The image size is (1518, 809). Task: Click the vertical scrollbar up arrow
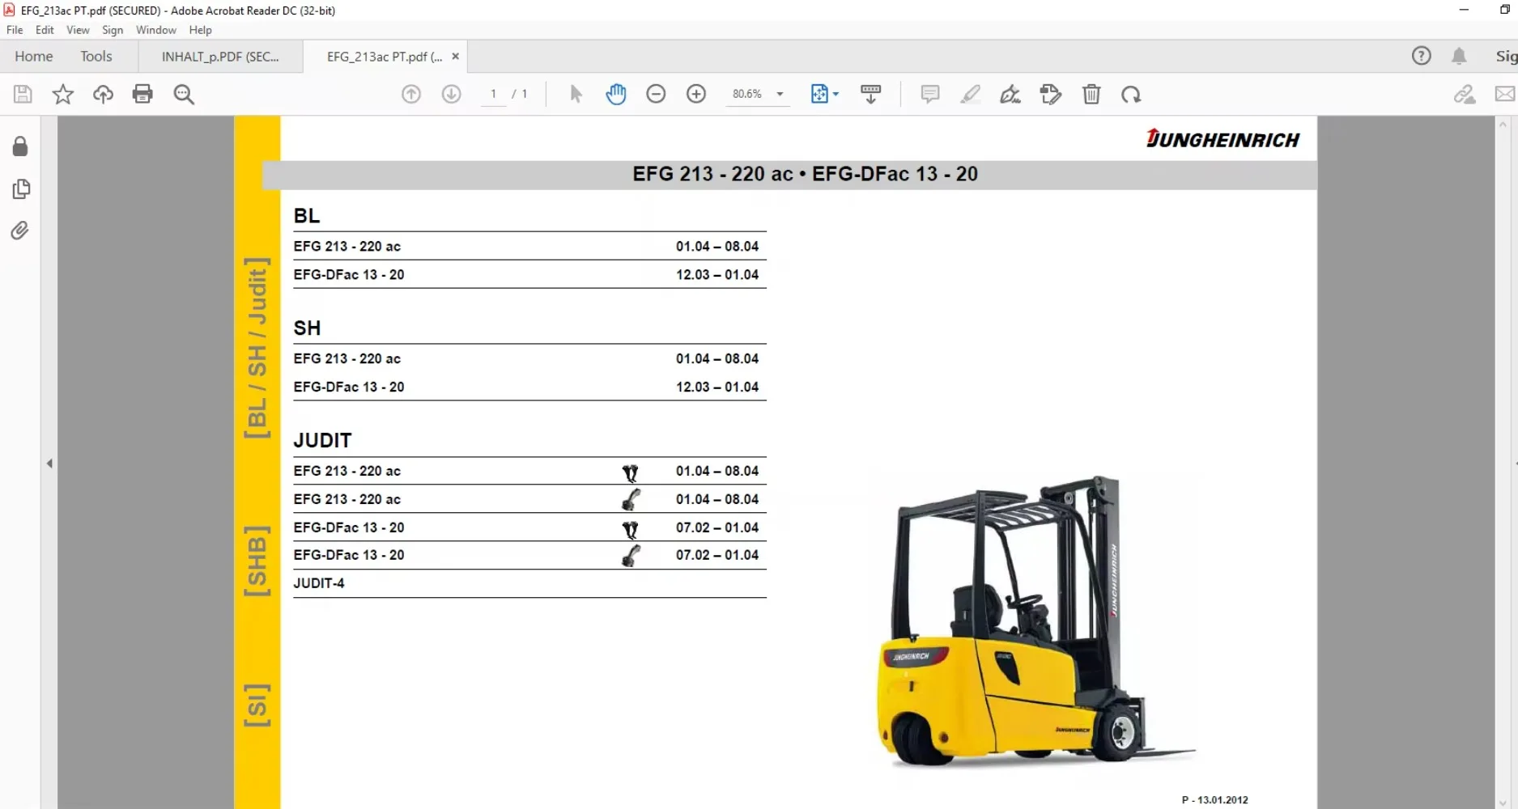1503,125
